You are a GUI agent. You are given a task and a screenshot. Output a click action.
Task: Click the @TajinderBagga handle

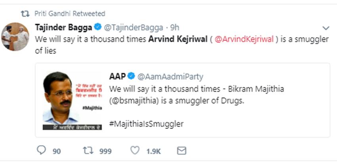134,27
